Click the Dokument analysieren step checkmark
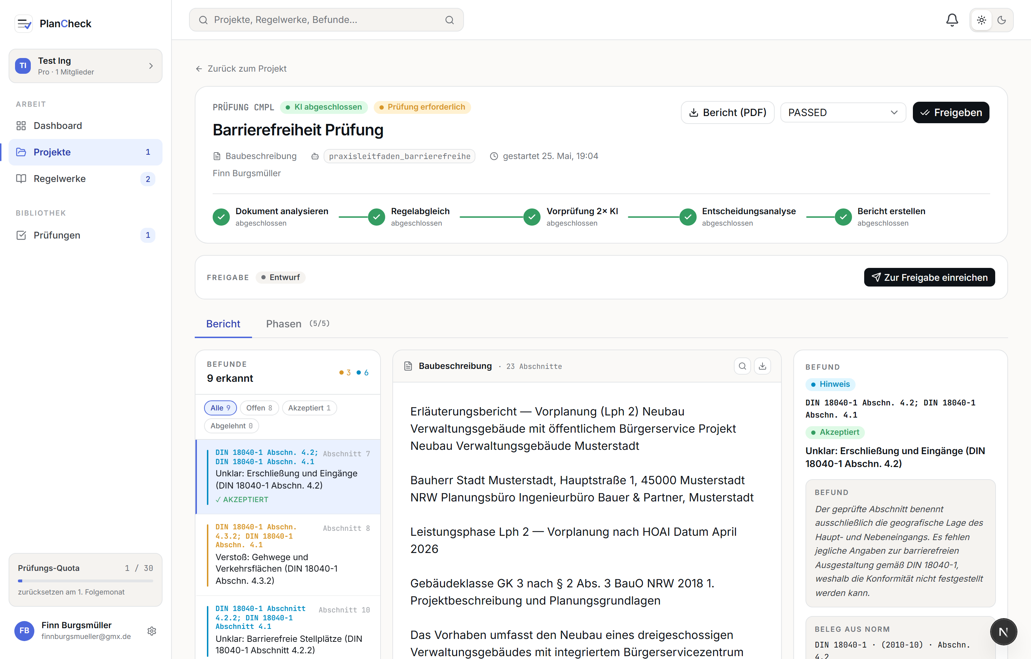This screenshot has width=1031, height=659. click(221, 217)
